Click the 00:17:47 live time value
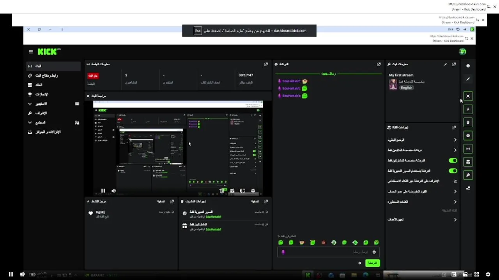 246,75
